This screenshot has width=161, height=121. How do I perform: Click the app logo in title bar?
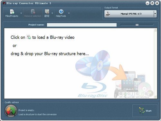tap(4, 3)
